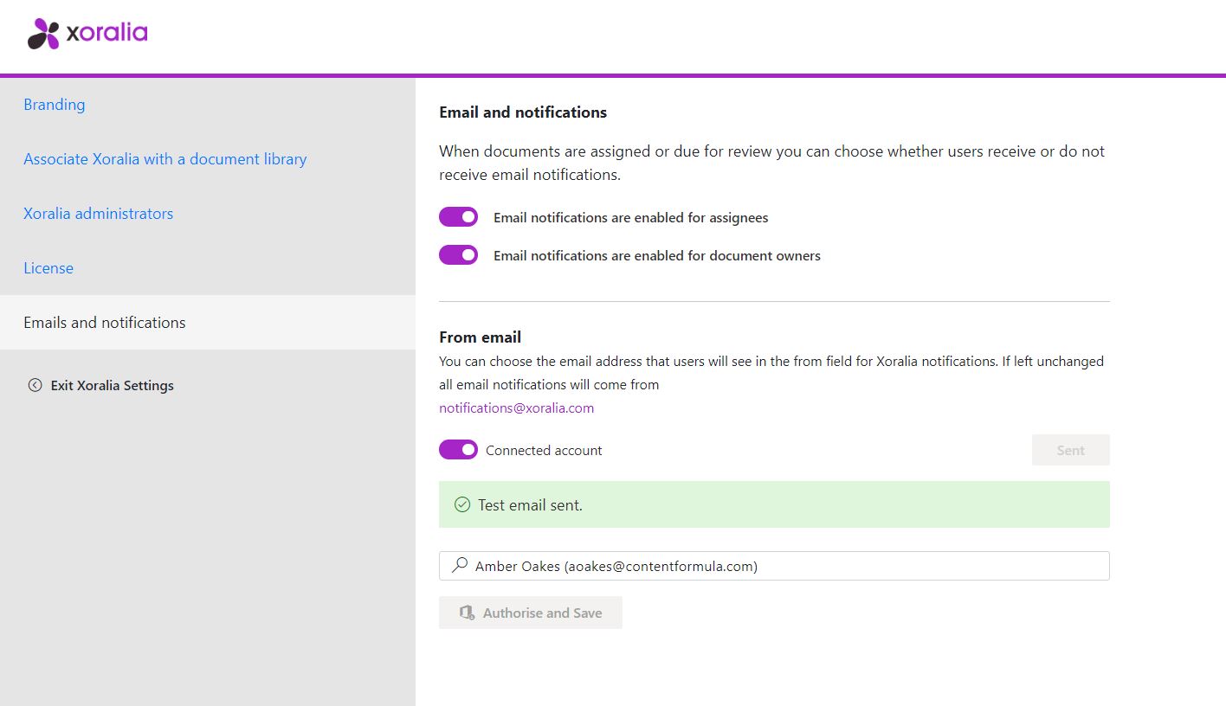Click the Office icon on Authorise and Save

click(467, 613)
